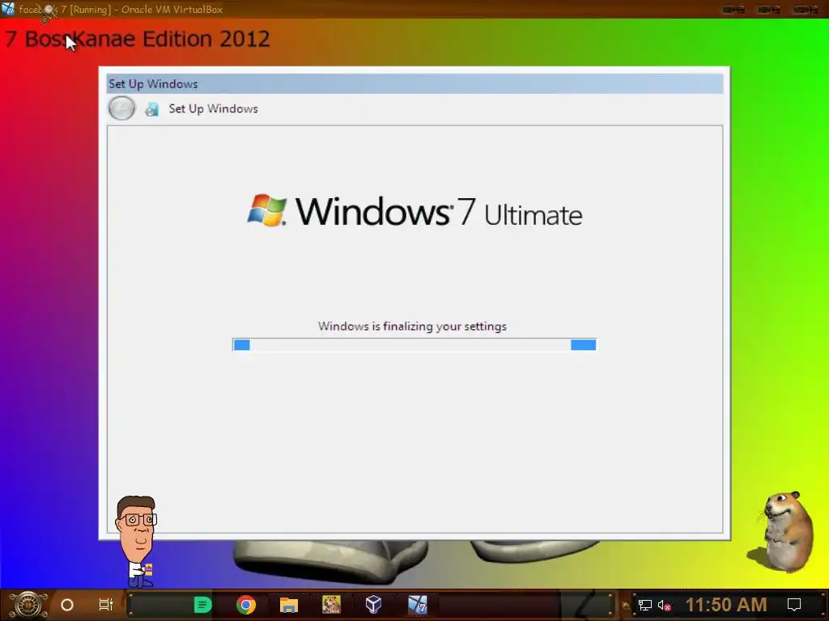Click the finalizing settings progress bar

pos(414,344)
